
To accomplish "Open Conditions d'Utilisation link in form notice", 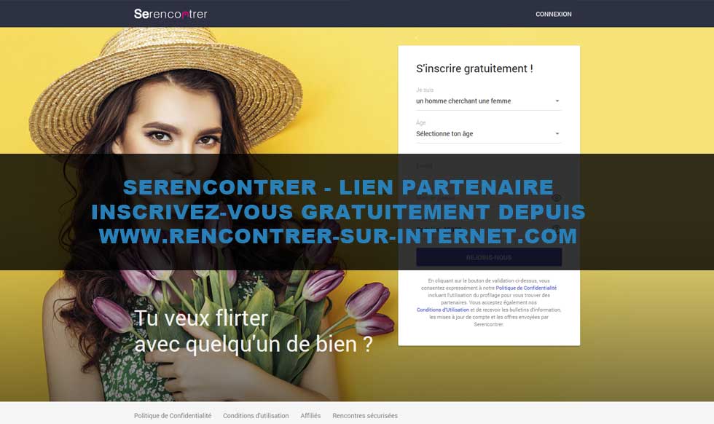I will coord(443,310).
